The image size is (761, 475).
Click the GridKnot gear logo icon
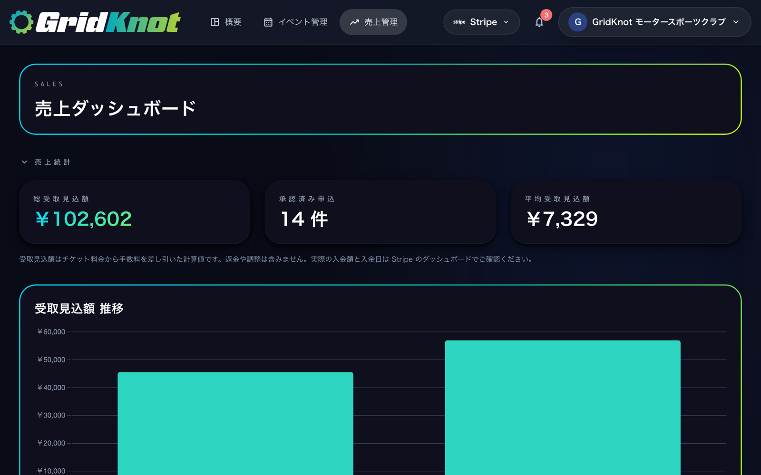(x=21, y=22)
